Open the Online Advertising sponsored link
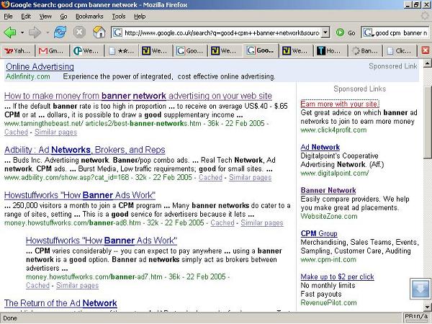 pyautogui.click(x=40, y=67)
